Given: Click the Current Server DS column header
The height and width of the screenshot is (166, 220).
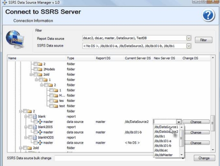Looking at the screenshot, I should click(x=138, y=58).
